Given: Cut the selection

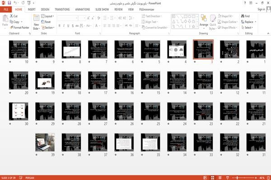Looking at the screenshot, I should pos(14,16).
